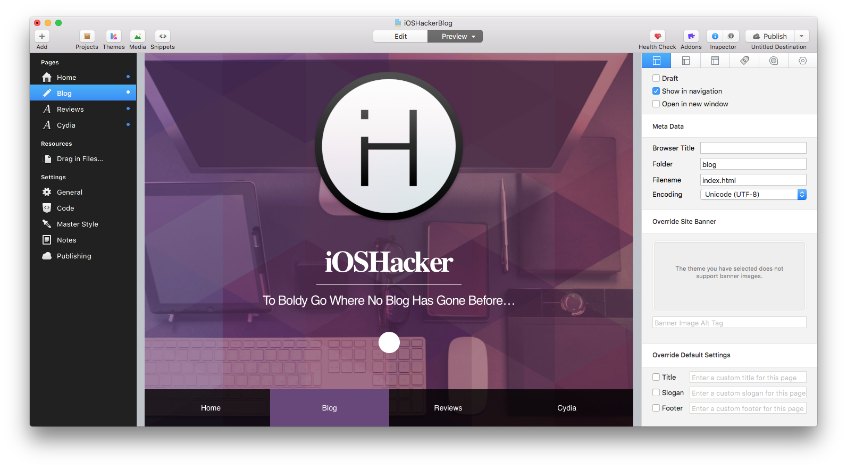Enable the Title override checkbox
This screenshot has width=847, height=469.
click(x=656, y=377)
